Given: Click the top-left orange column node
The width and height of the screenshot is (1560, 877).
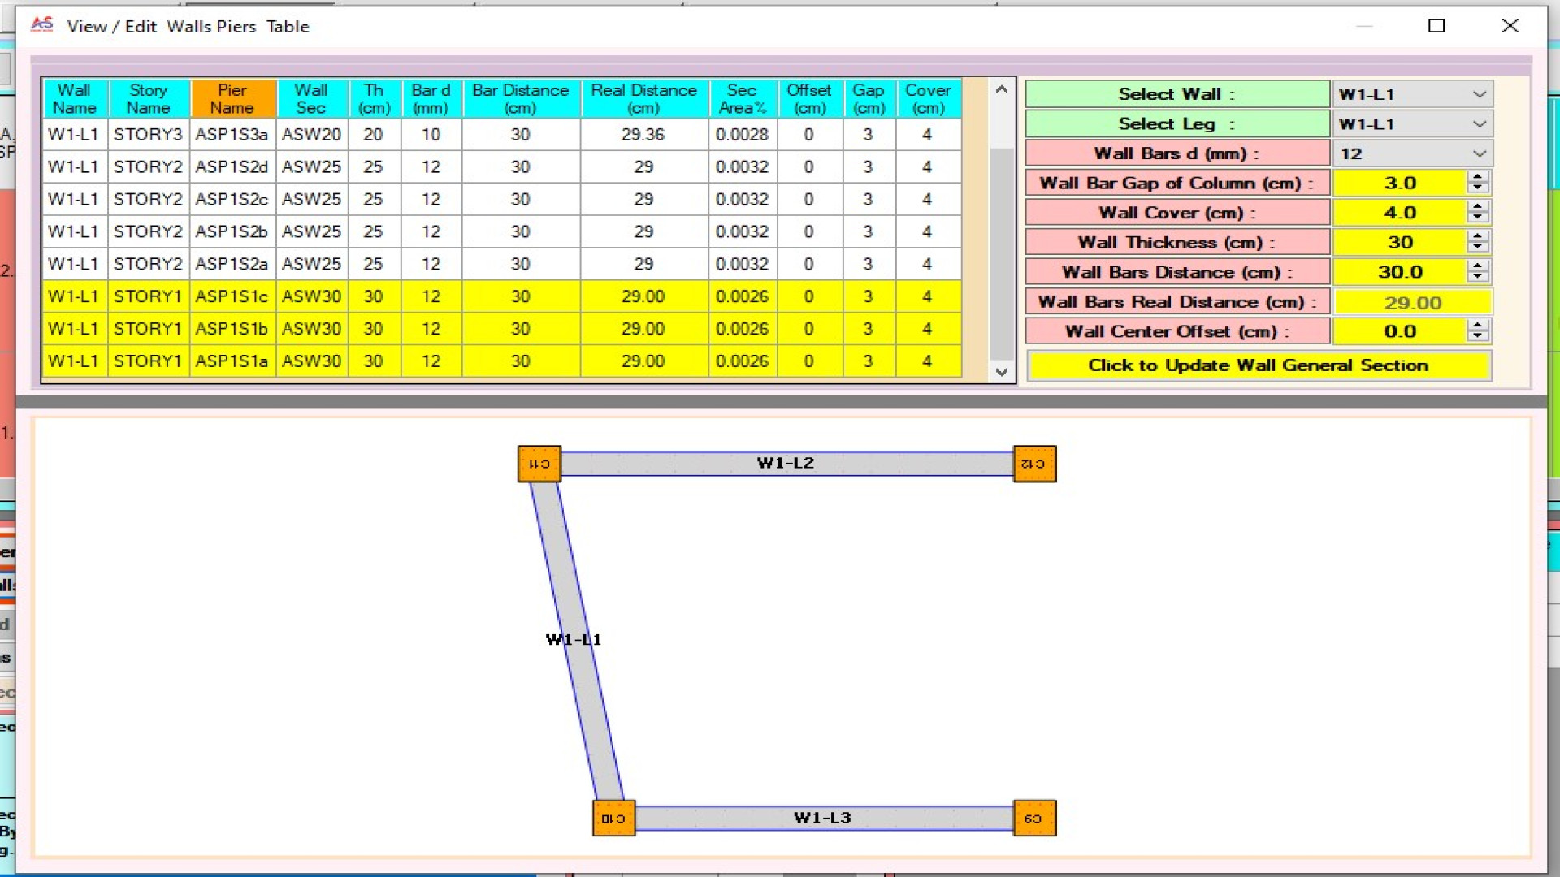Looking at the screenshot, I should [539, 464].
